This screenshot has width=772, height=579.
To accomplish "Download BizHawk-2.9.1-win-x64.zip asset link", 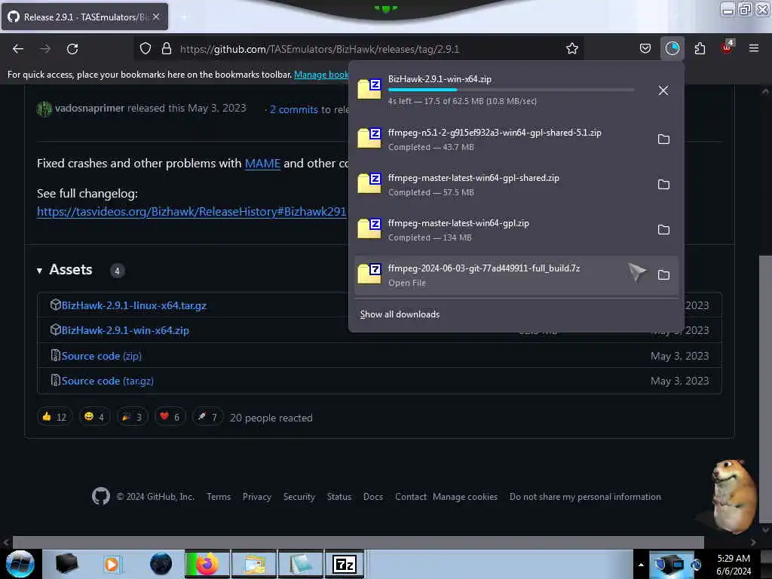I will (125, 330).
